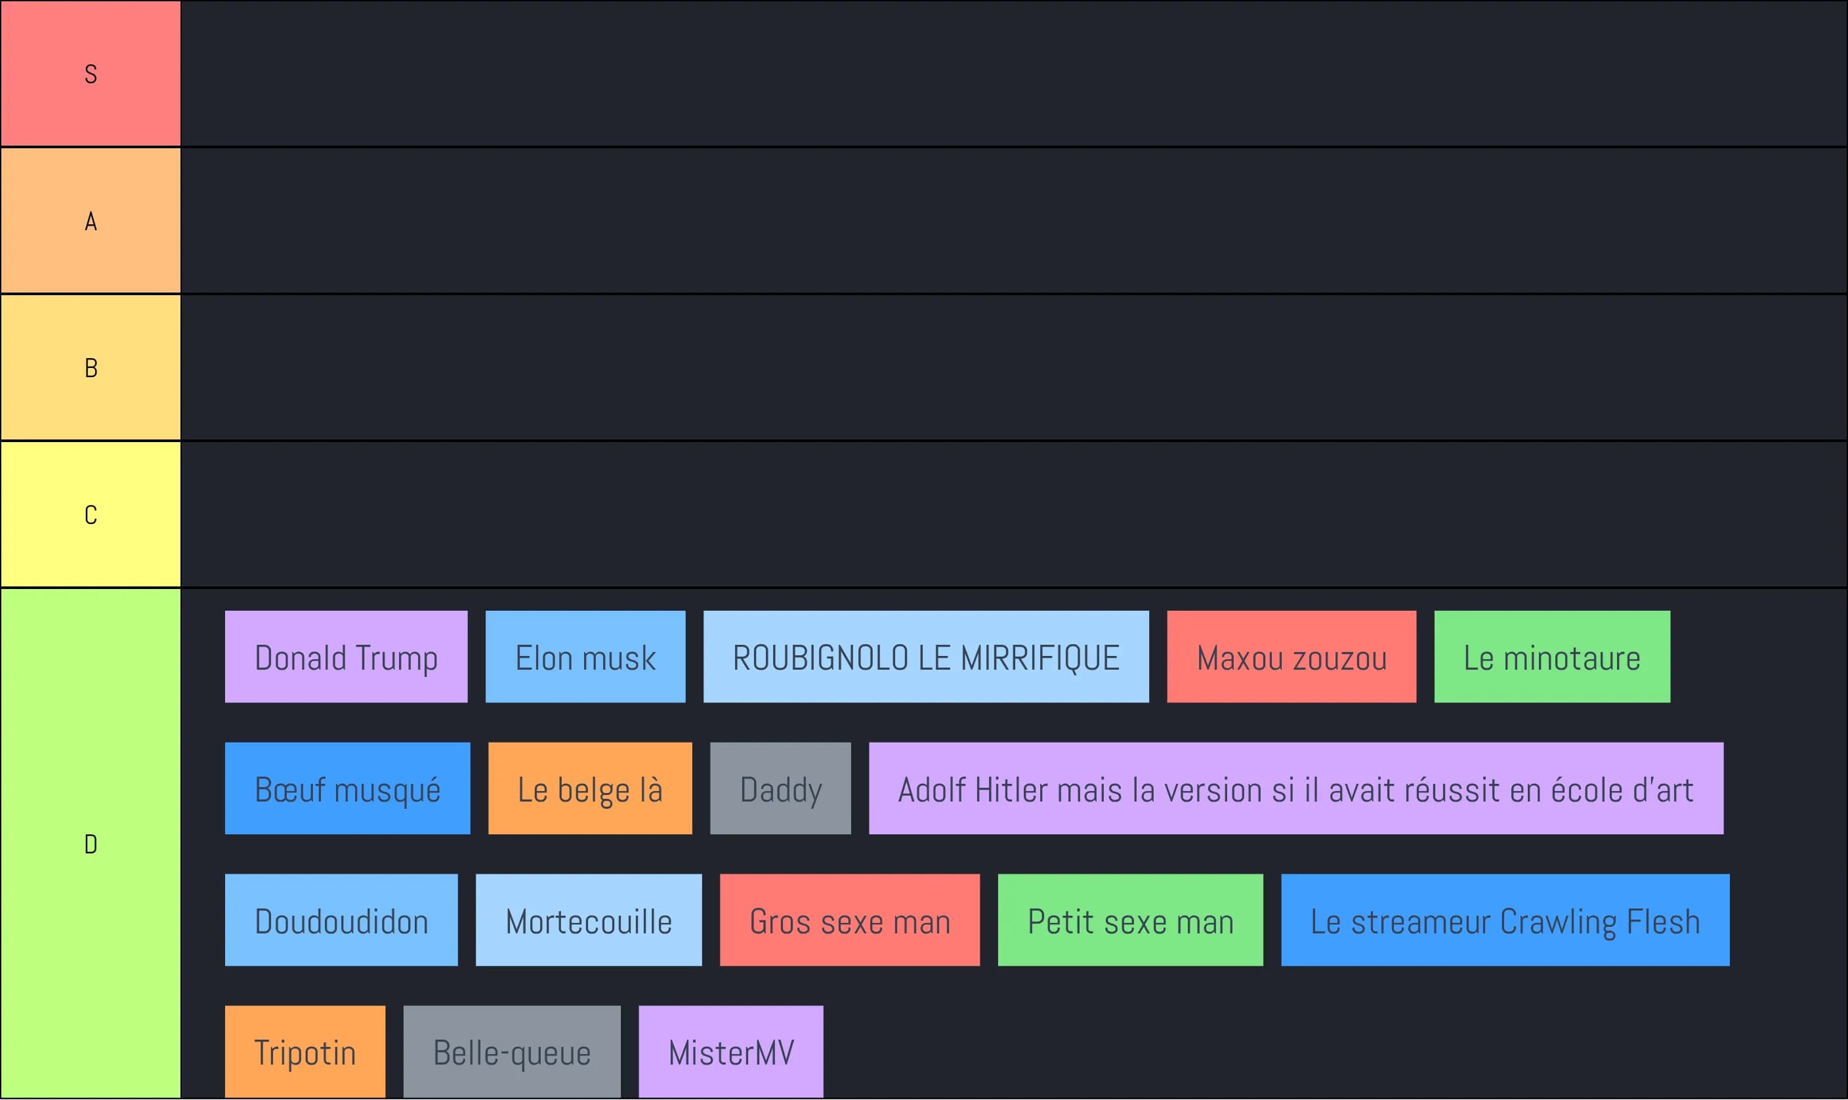Click the Maxou zouzou card

point(1291,657)
